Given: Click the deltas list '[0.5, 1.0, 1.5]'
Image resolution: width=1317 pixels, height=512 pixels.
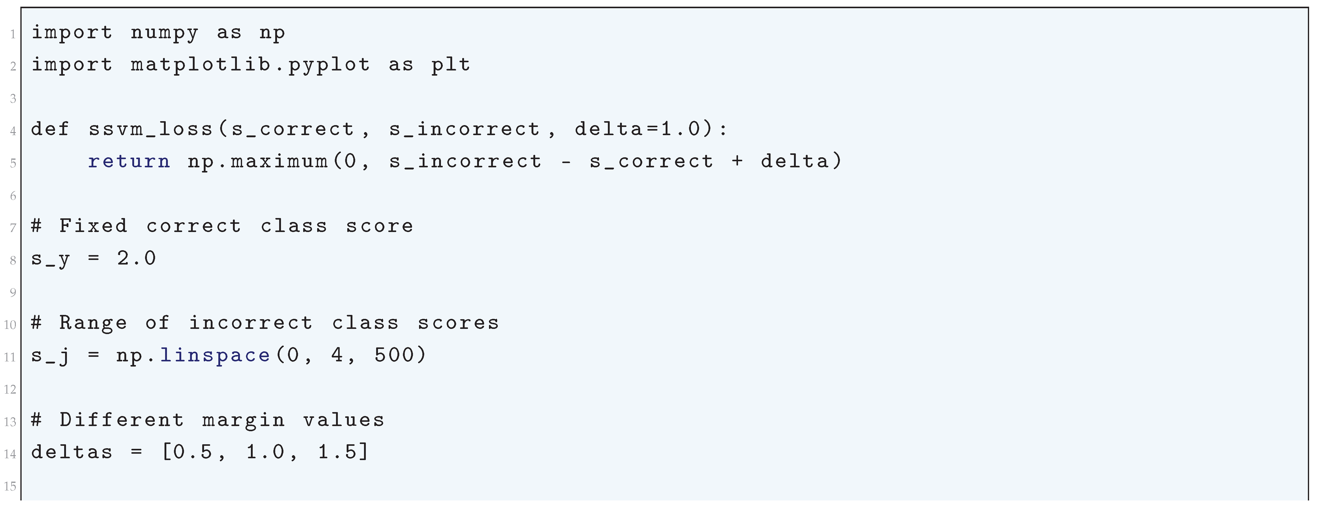Looking at the screenshot, I should click(265, 452).
